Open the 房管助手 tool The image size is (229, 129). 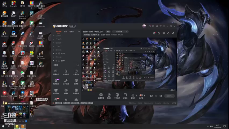pyautogui.click(x=66, y=72)
